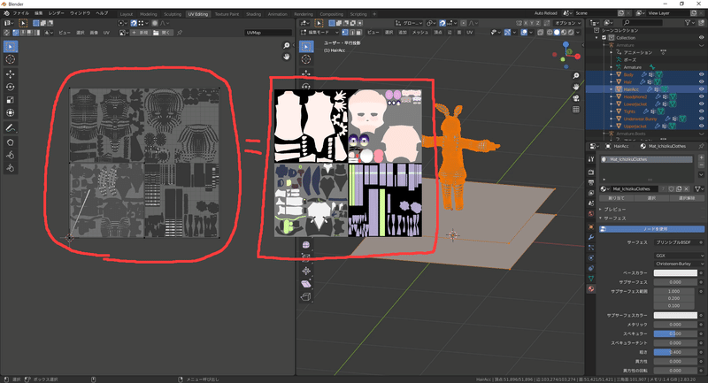This screenshot has width=708, height=383.
Task: Click the material Select button
Action: pyautogui.click(x=651, y=198)
